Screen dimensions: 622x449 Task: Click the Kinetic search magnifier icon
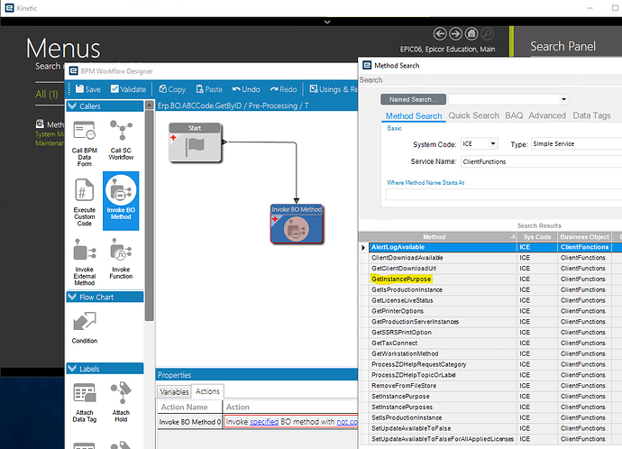click(x=487, y=34)
